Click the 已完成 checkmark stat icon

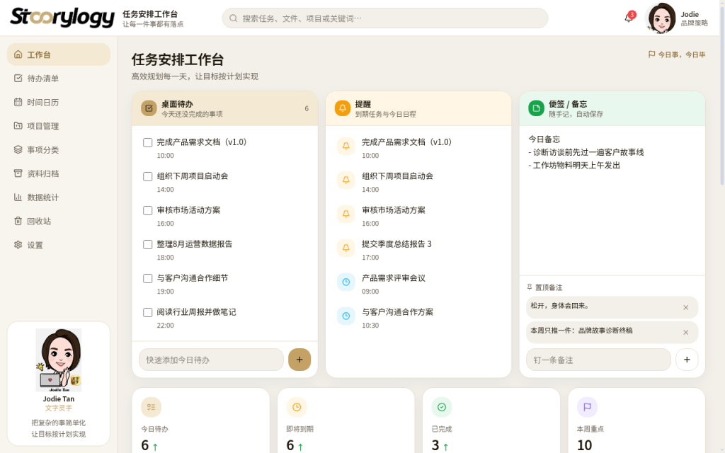[442, 407]
